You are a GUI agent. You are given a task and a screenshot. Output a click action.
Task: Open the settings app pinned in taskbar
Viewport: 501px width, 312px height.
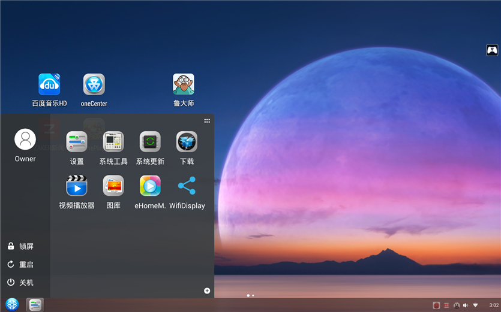tap(35, 305)
